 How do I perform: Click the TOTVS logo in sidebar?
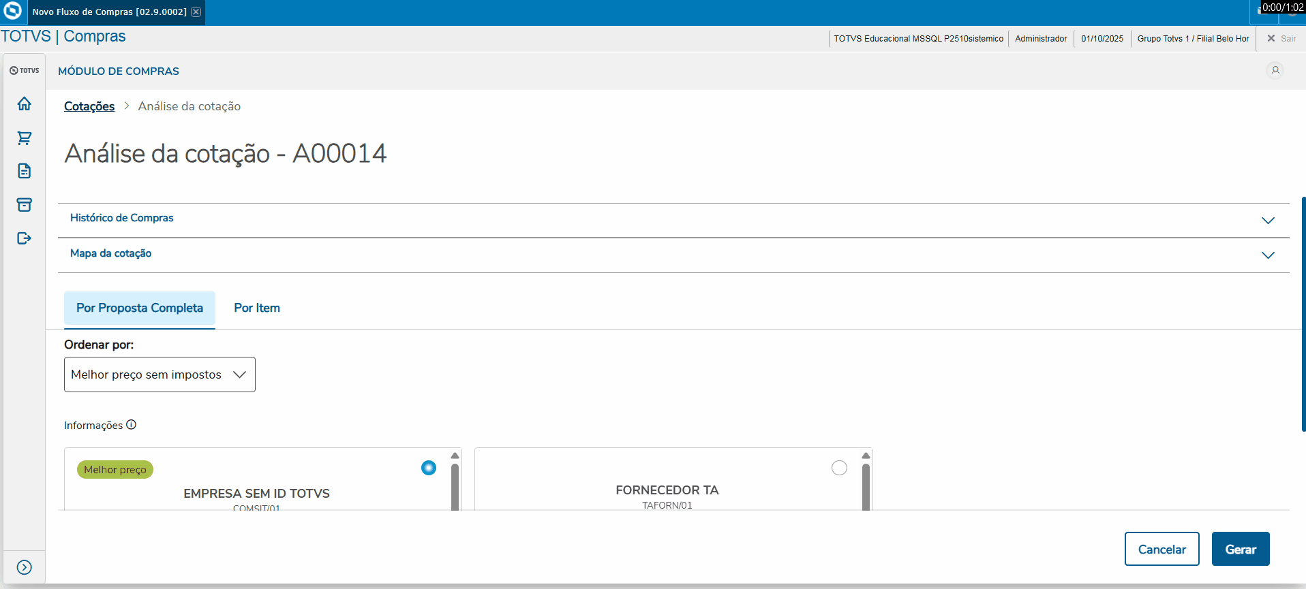click(25, 70)
